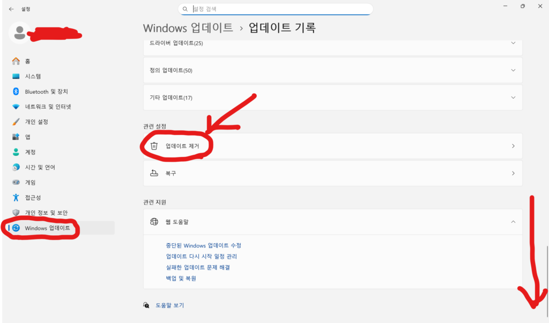Open 시간 및 언어 settings

(40, 167)
